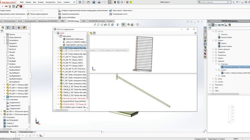Click the filter funnel in the feature tree
The height and width of the screenshot is (140, 250).
(x=2, y=31)
